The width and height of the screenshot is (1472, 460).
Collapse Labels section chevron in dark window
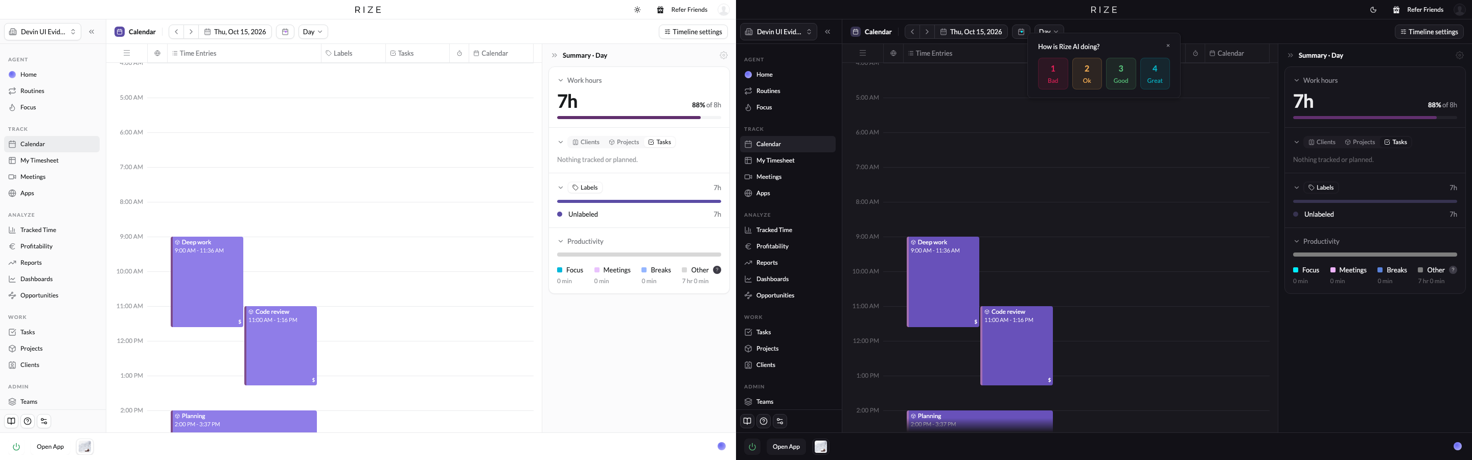click(x=1297, y=188)
